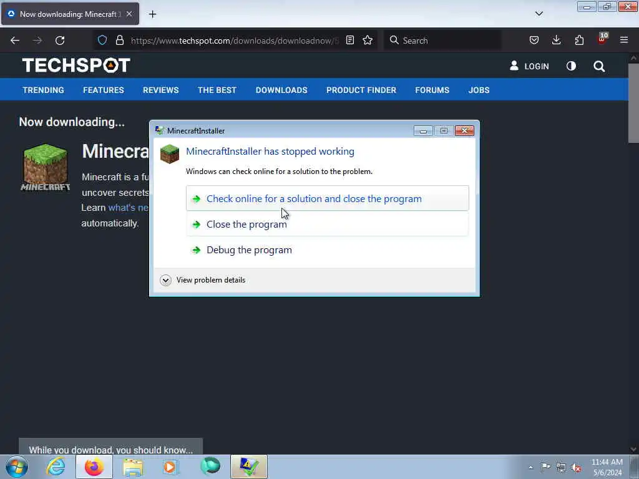Show hidden tray icons arrow
639x479 pixels.
pyautogui.click(x=530, y=467)
